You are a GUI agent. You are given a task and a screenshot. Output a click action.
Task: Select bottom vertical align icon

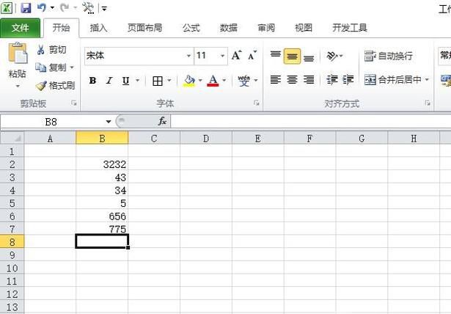click(x=309, y=57)
